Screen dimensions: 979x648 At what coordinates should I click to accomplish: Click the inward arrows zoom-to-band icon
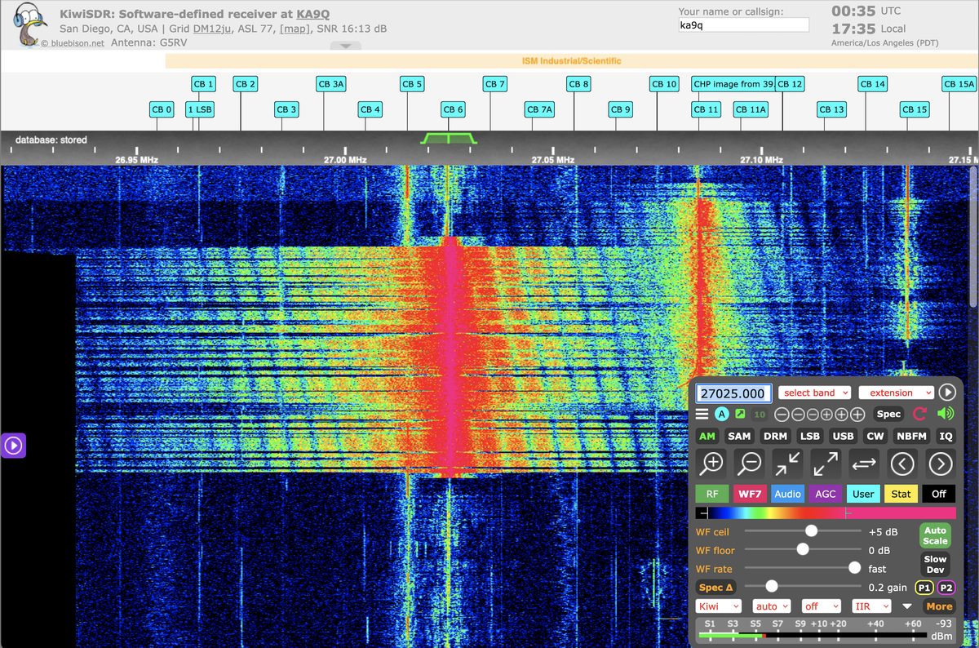coord(787,464)
